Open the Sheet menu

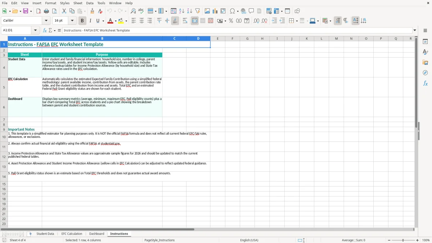[x=78, y=3]
